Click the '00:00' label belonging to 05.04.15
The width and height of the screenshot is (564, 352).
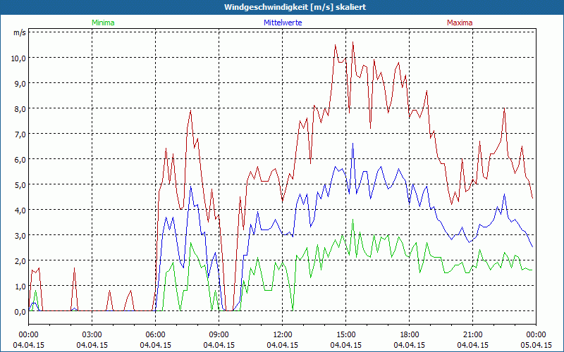click(536, 335)
